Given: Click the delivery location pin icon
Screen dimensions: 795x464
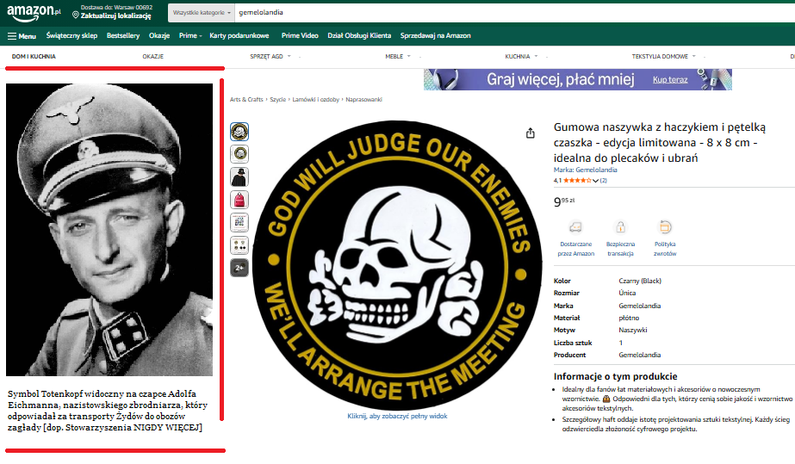Looking at the screenshot, I should click(76, 13).
